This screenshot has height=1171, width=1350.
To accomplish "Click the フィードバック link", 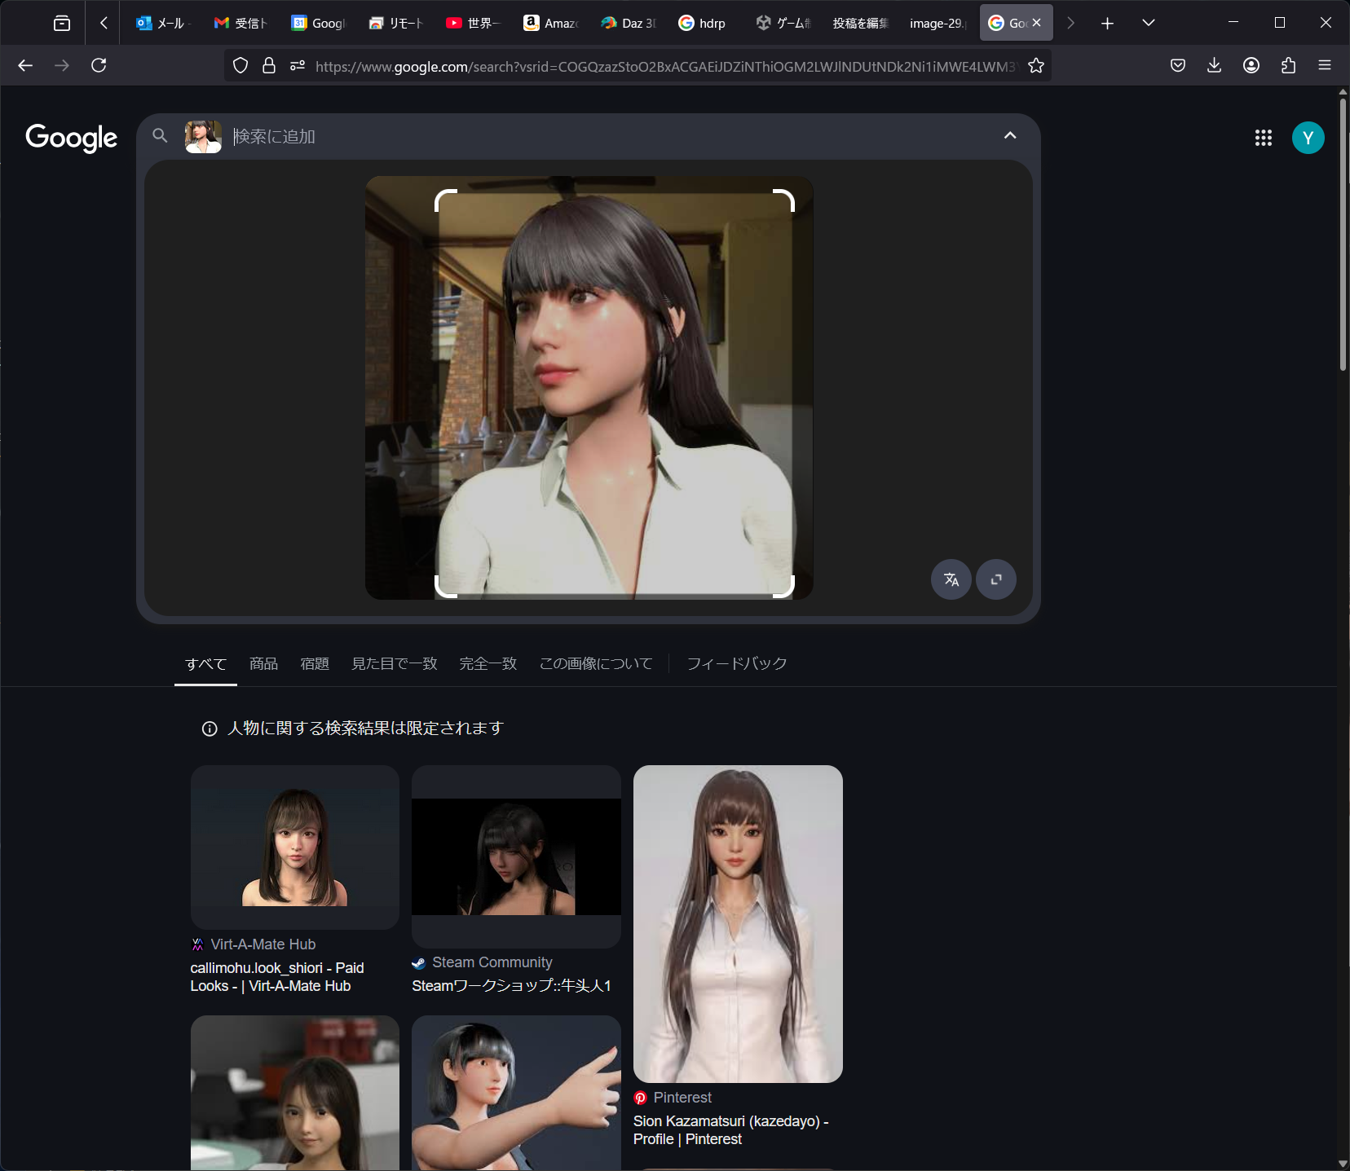I will [736, 663].
